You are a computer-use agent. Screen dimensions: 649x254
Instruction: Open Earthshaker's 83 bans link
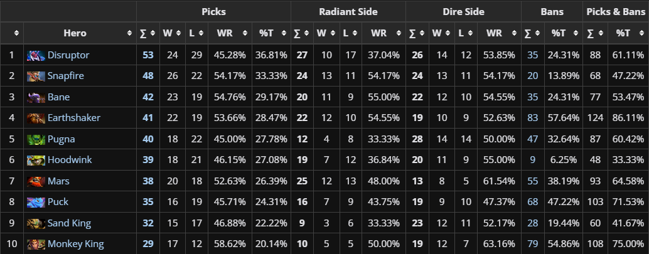click(x=532, y=118)
